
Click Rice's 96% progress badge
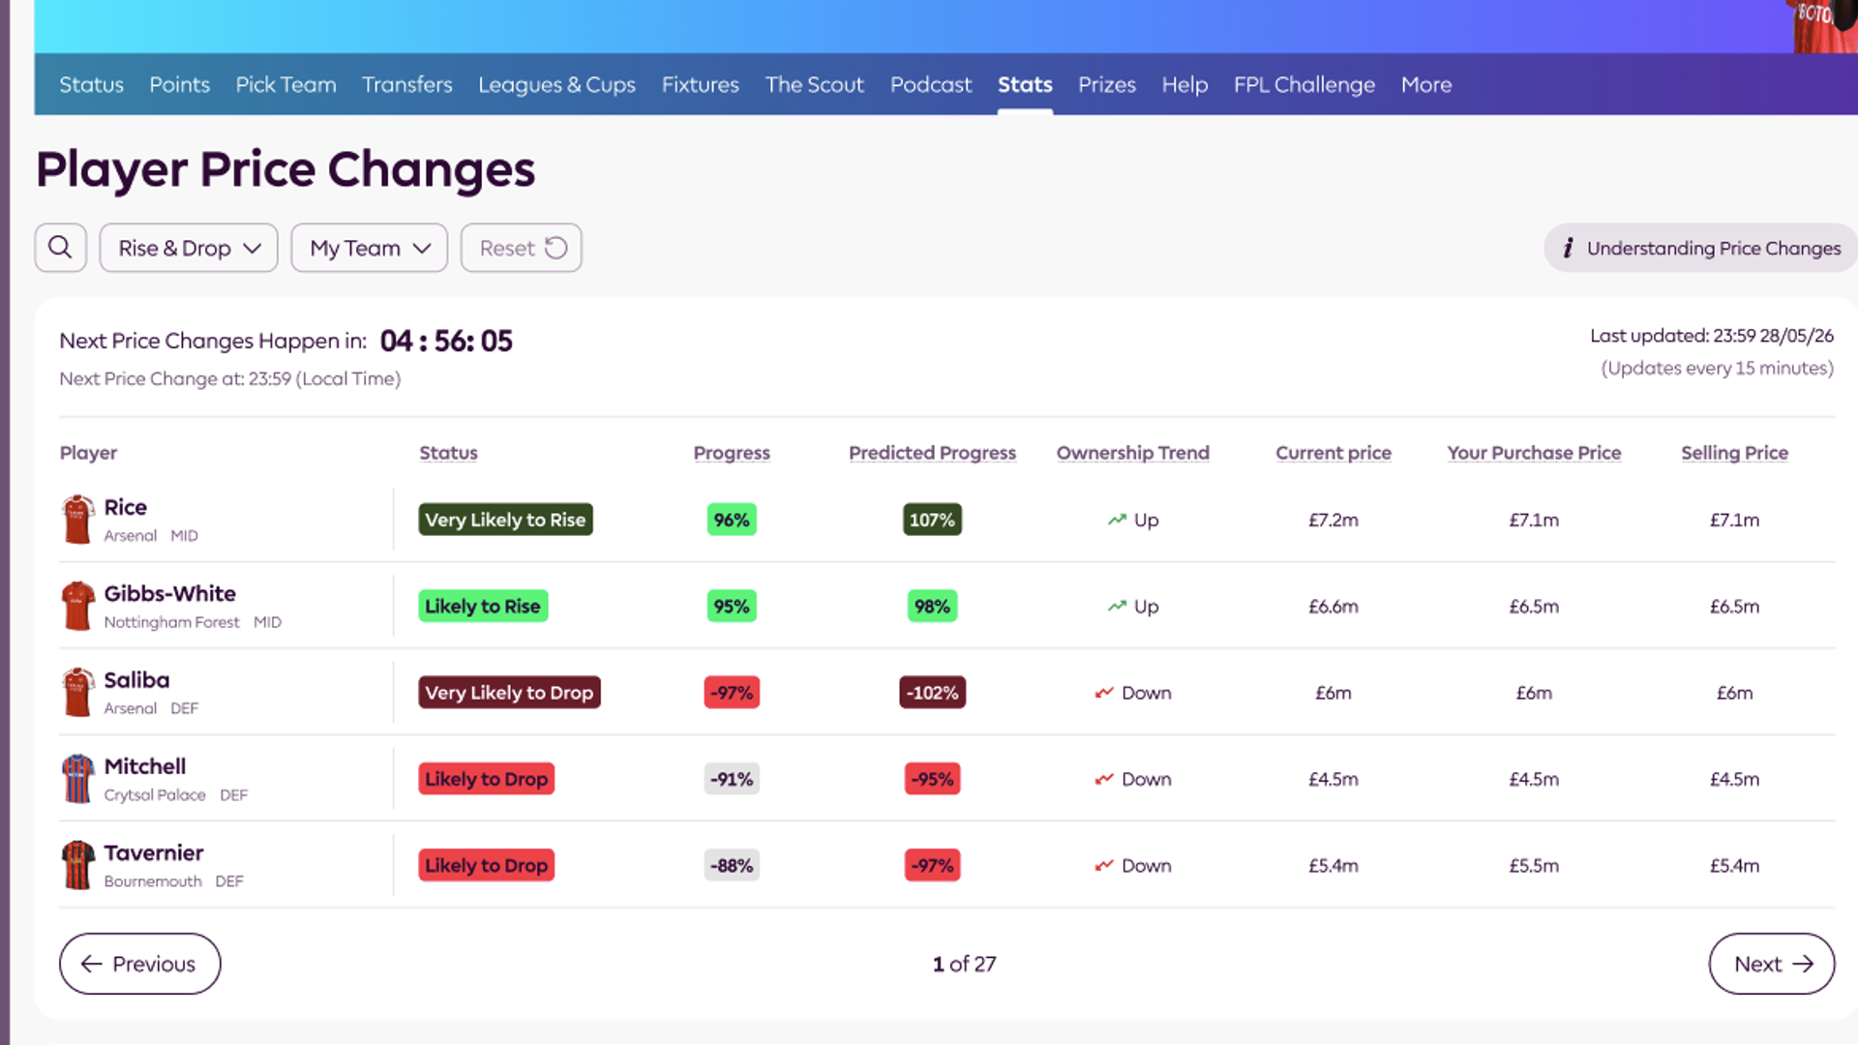(732, 520)
